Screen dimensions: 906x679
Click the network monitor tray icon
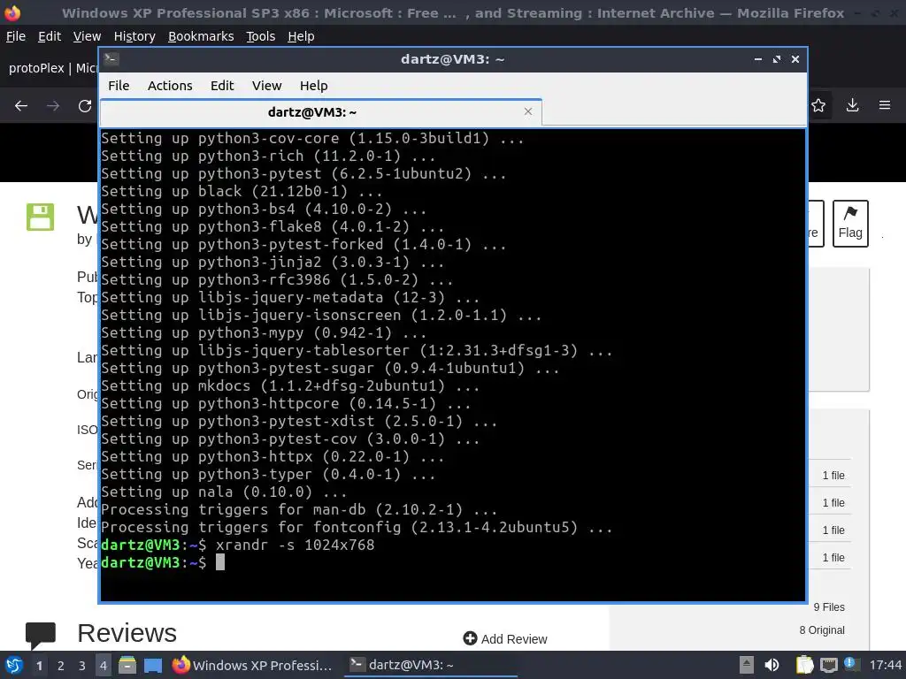(x=828, y=665)
